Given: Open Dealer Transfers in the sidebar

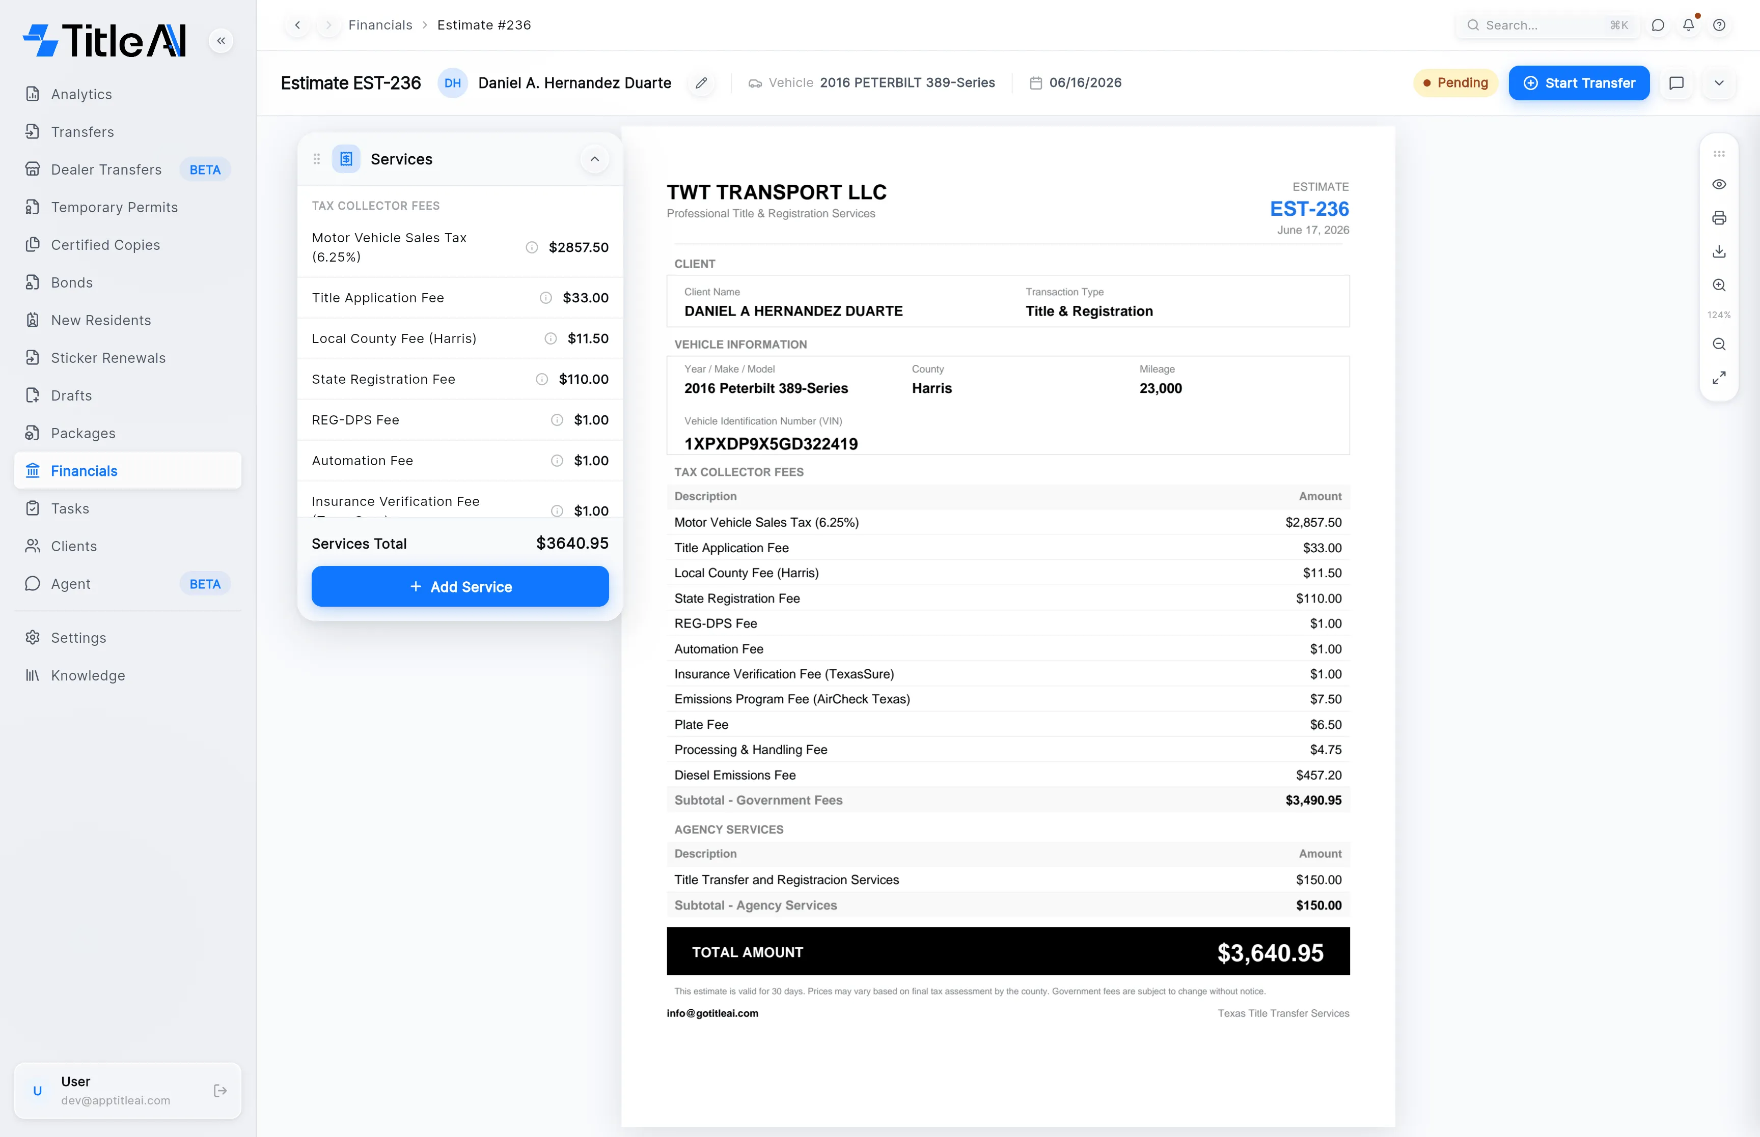Looking at the screenshot, I should pyautogui.click(x=128, y=170).
